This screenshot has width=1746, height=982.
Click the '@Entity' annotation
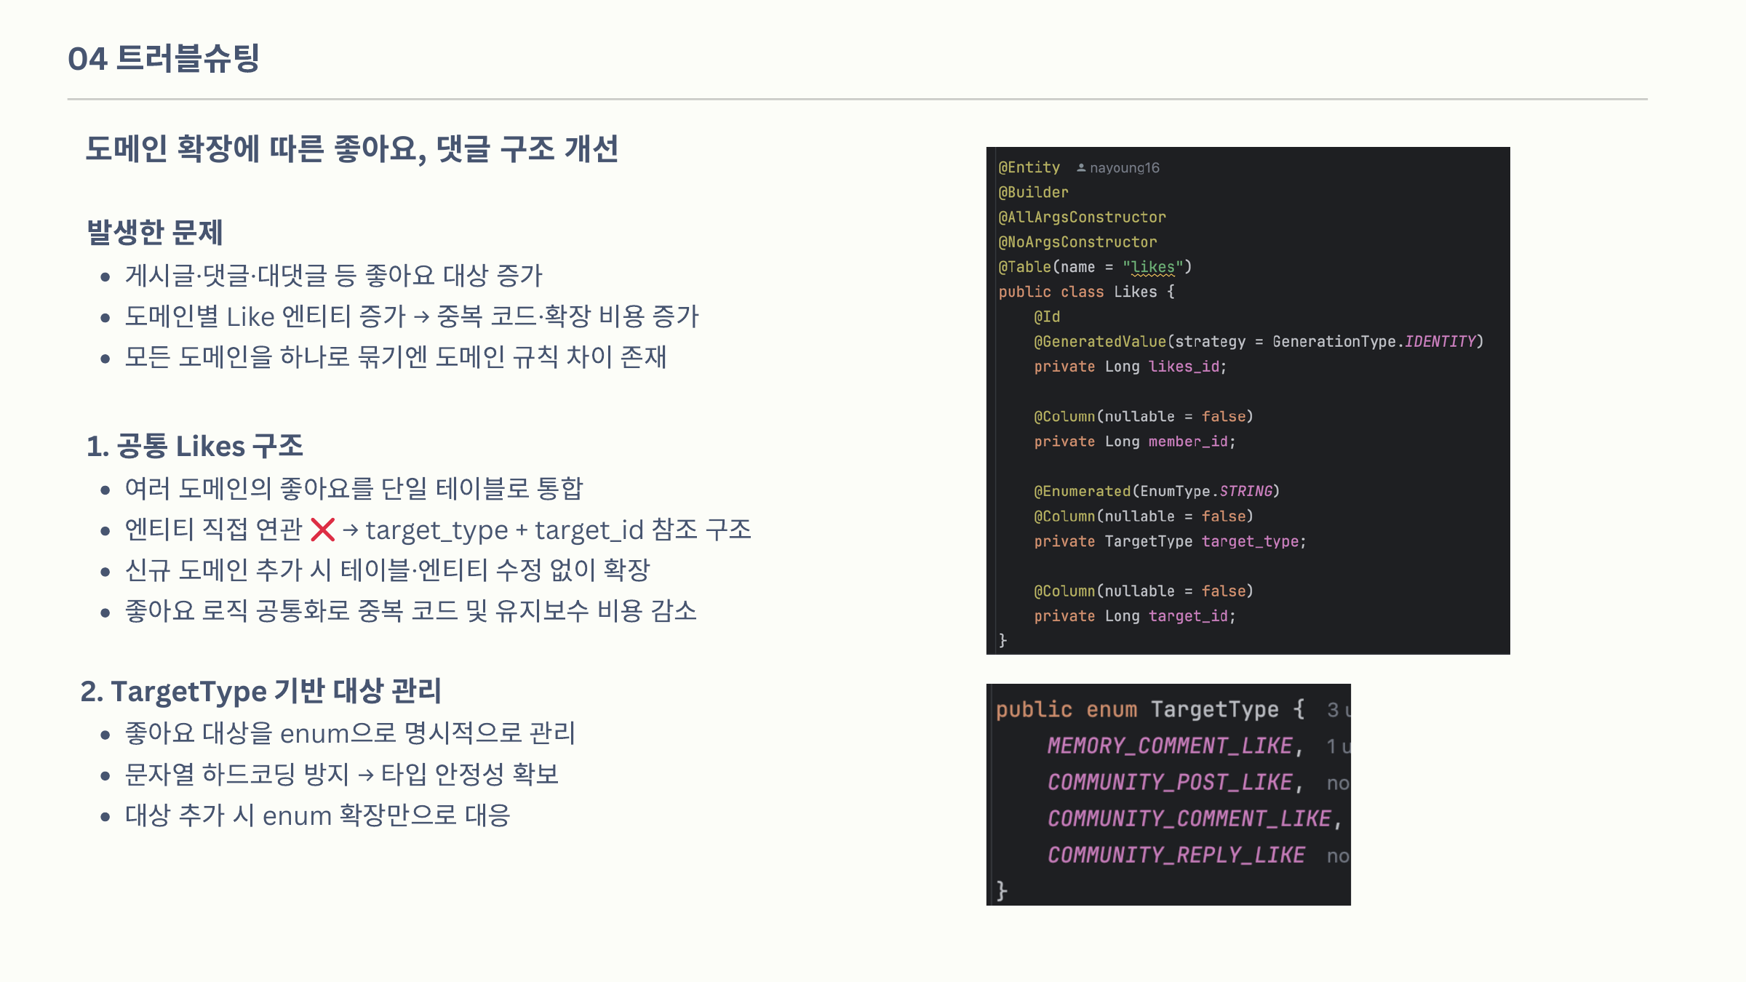tap(1029, 167)
